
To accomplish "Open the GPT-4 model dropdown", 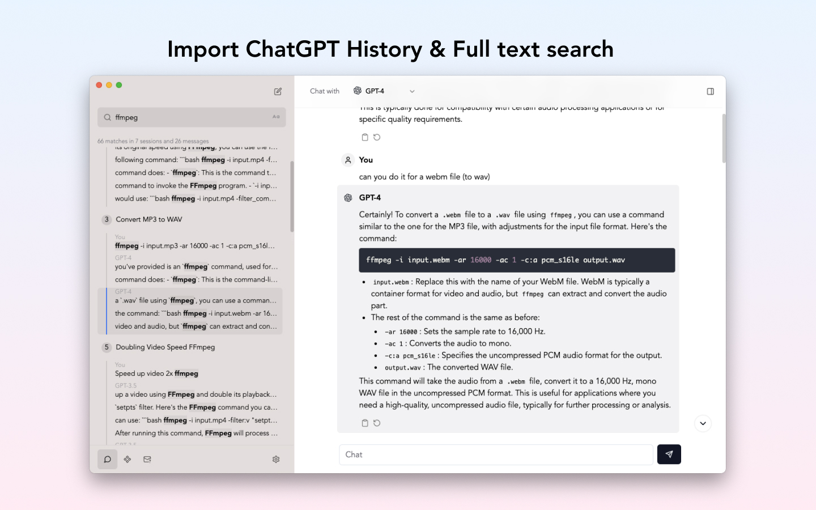I will (384, 91).
